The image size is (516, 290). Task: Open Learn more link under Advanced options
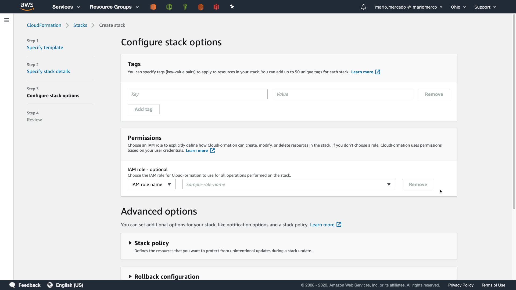[322, 225]
